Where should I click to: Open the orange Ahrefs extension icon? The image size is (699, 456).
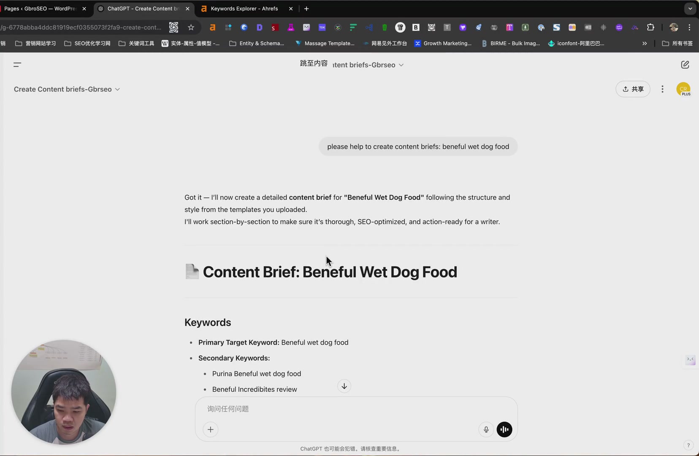212,27
